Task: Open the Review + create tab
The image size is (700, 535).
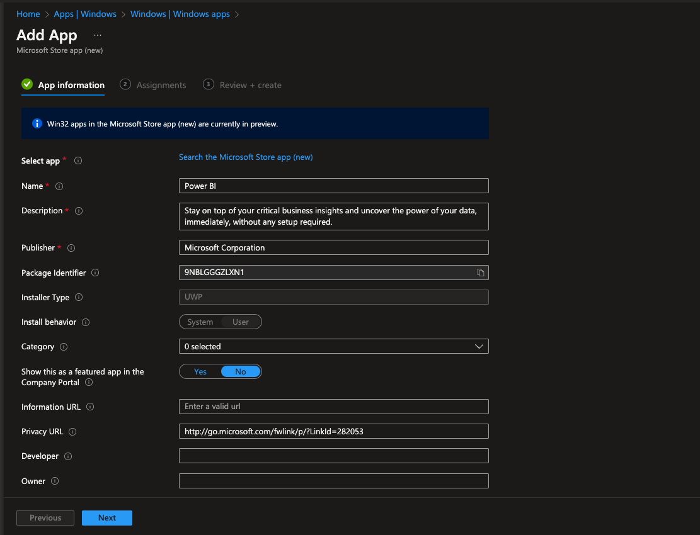Action: tap(250, 84)
